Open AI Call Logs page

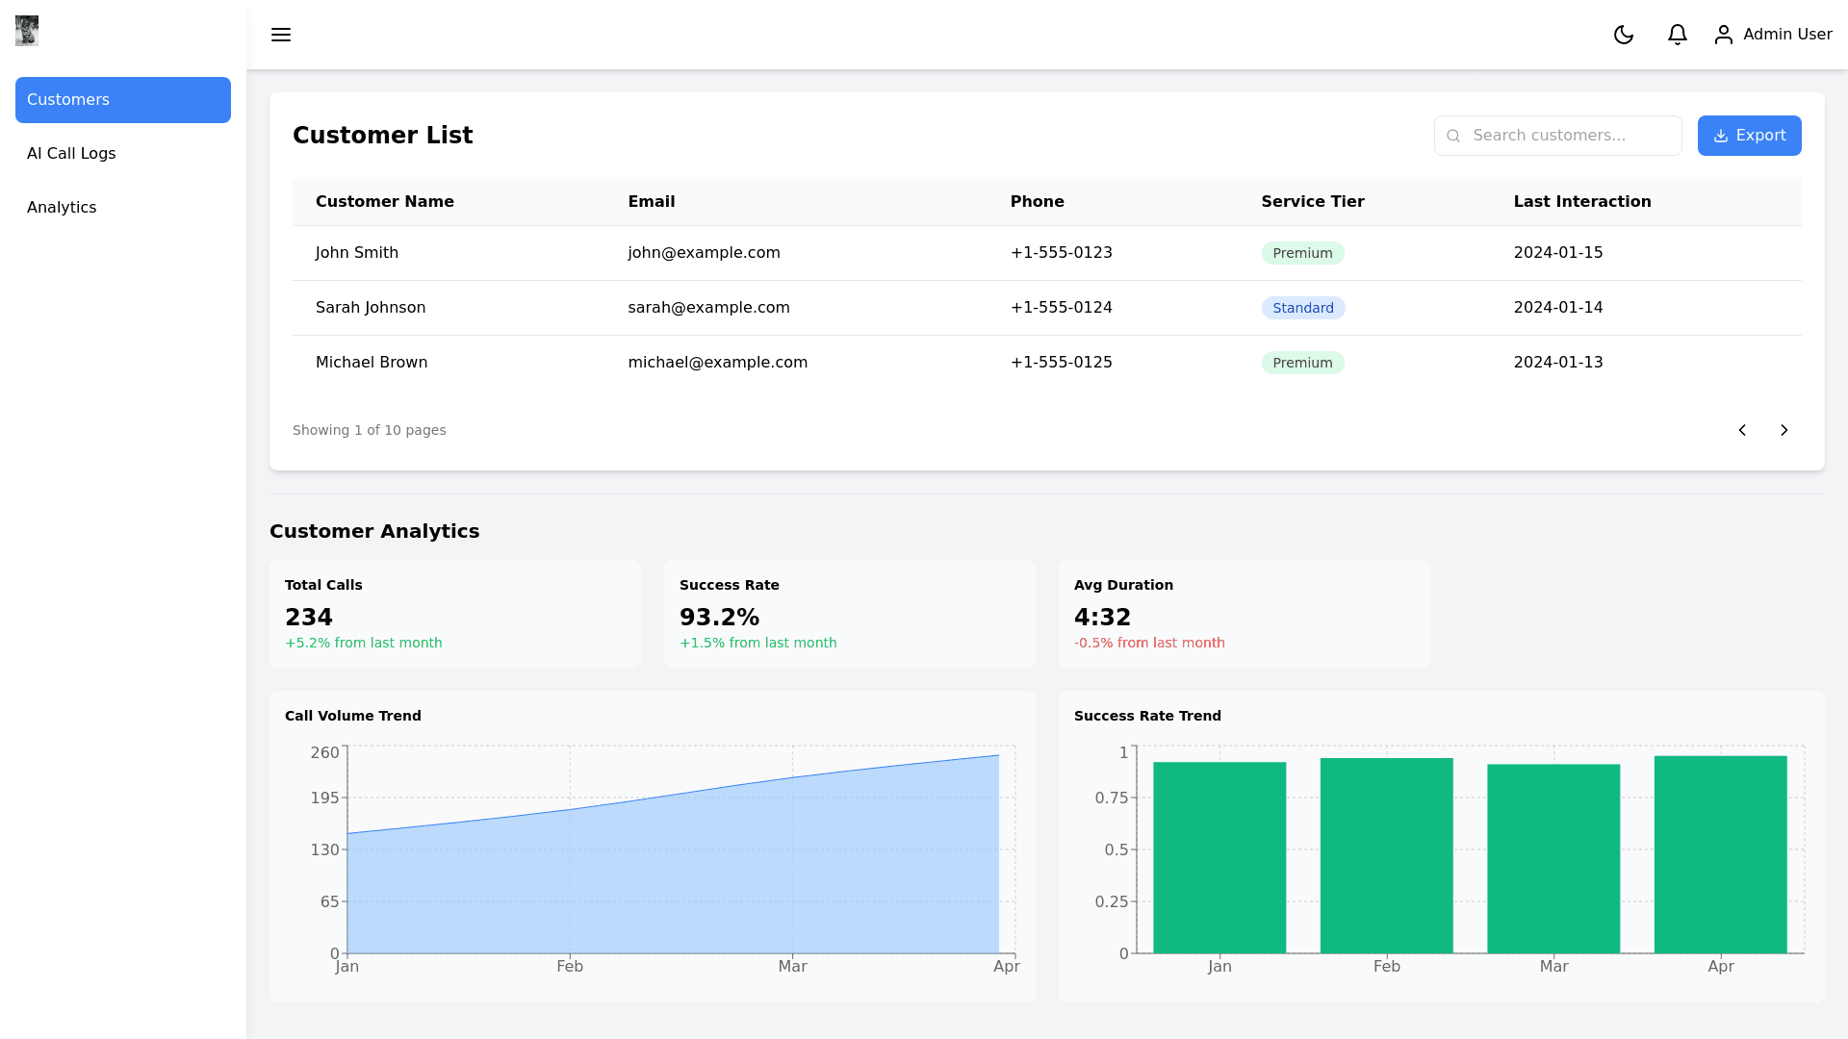coord(71,154)
